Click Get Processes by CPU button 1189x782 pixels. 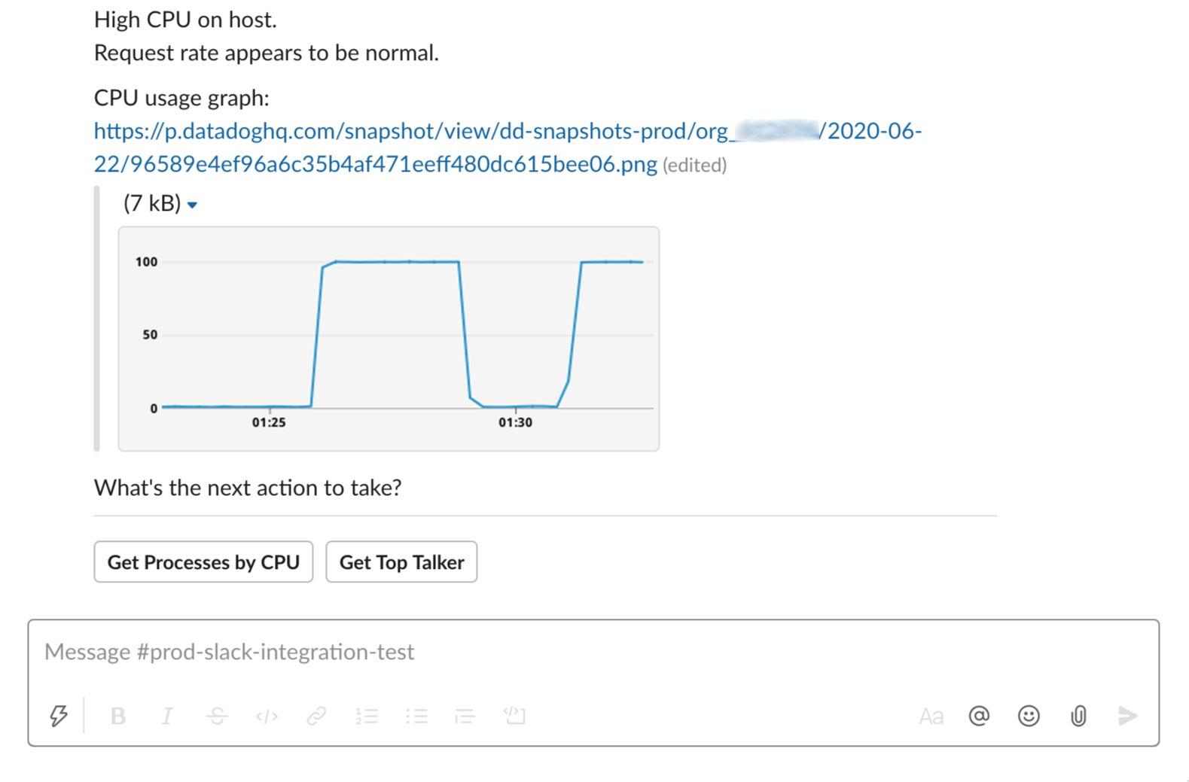[x=203, y=561]
